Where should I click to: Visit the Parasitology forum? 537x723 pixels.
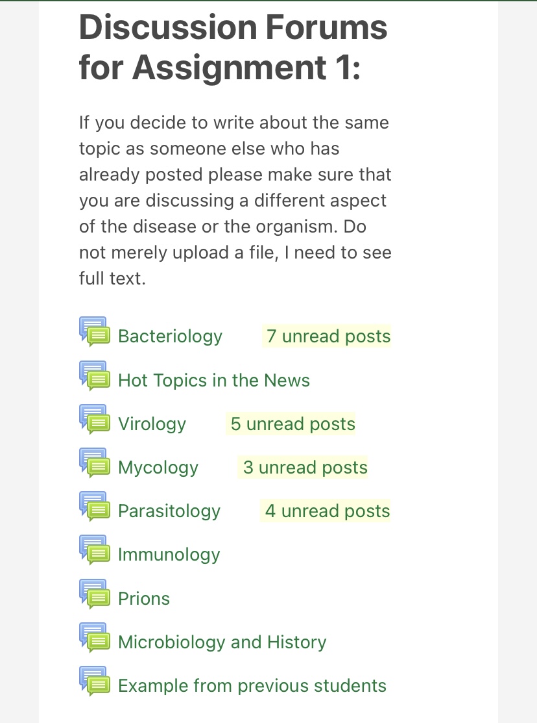tap(169, 511)
